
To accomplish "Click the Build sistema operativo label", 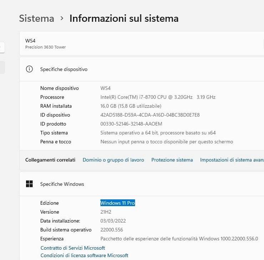I will click(66, 230).
